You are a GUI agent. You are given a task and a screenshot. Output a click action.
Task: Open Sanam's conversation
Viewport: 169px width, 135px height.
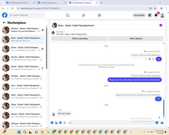click(23, 115)
